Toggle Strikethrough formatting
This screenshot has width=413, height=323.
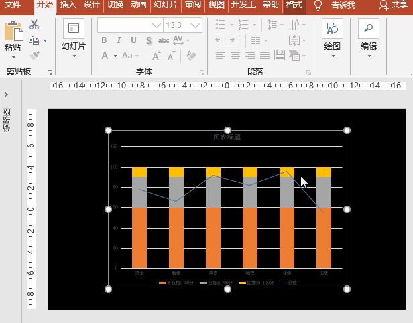[164, 40]
